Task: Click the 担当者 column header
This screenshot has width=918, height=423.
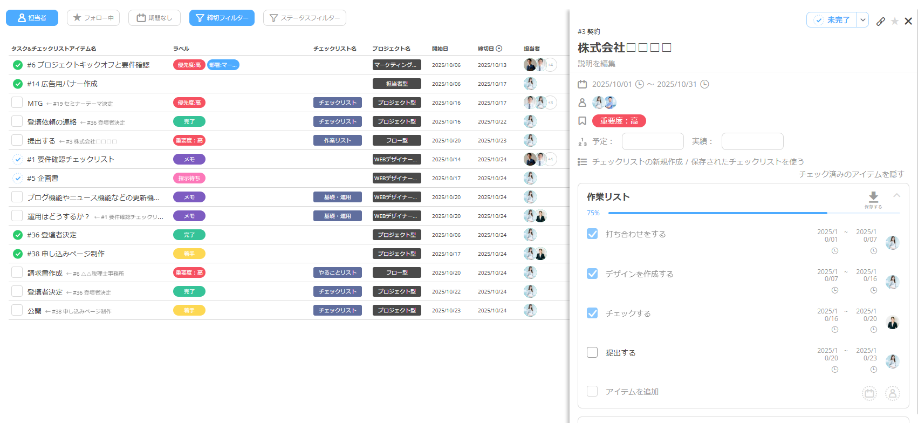Action: tap(532, 49)
